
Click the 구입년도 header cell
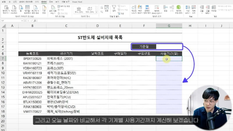(x=144, y=54)
